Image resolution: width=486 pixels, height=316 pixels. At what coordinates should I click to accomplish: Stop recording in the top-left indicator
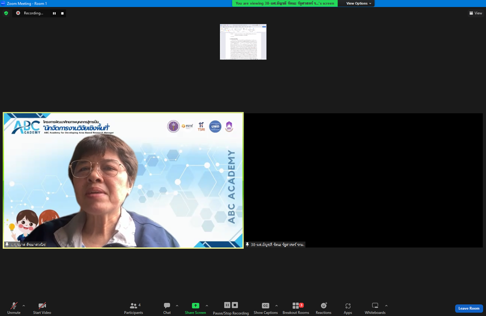[x=63, y=13]
